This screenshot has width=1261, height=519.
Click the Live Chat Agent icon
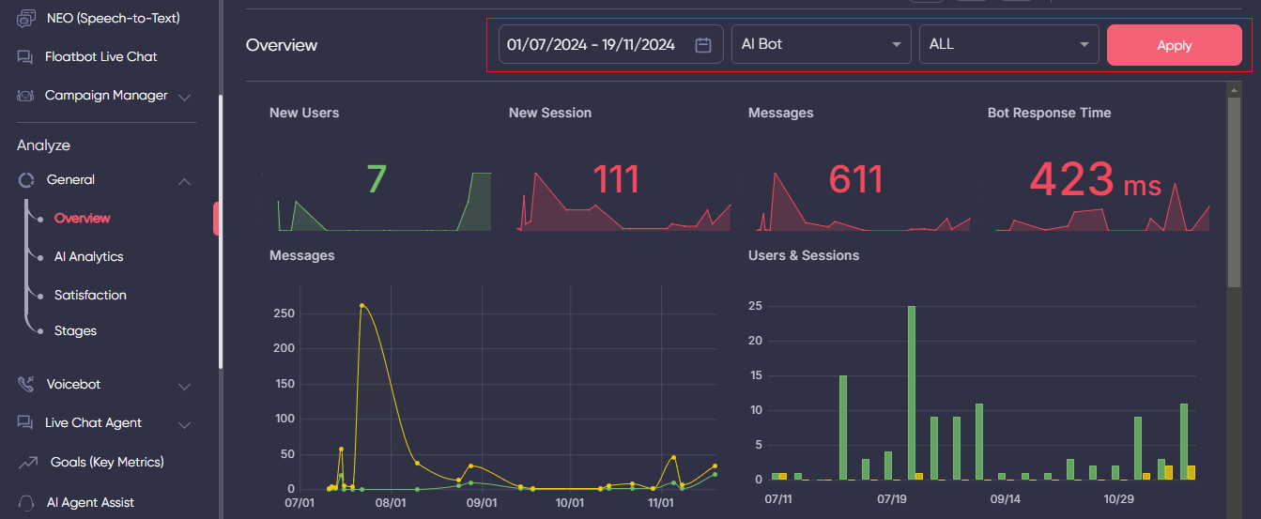[25, 423]
